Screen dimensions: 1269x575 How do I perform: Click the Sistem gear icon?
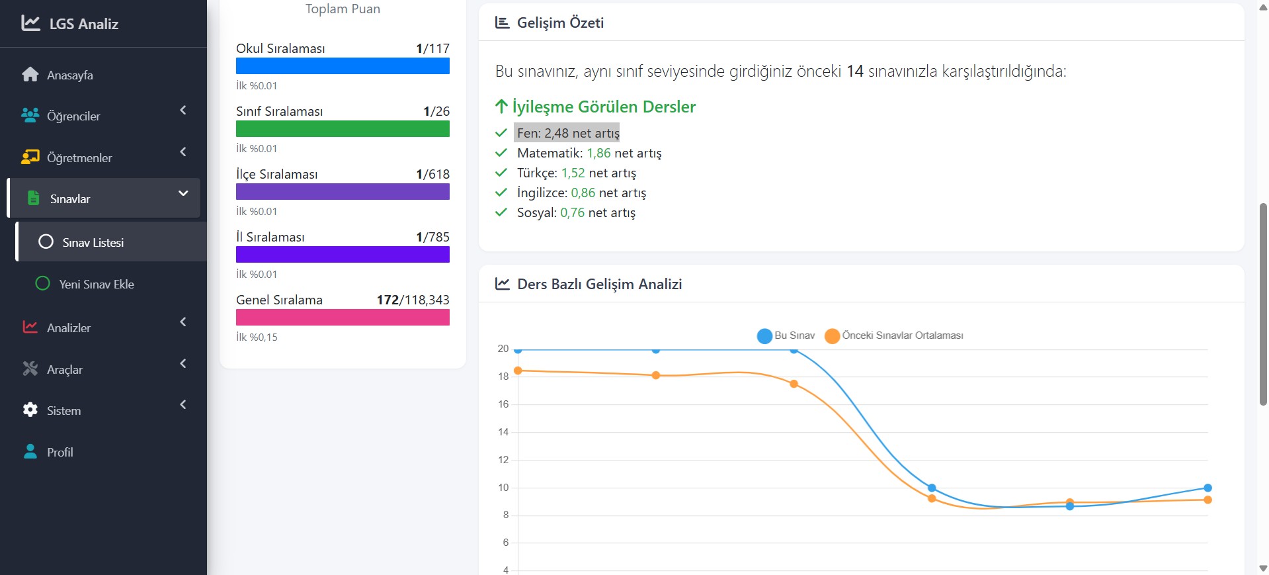30,410
